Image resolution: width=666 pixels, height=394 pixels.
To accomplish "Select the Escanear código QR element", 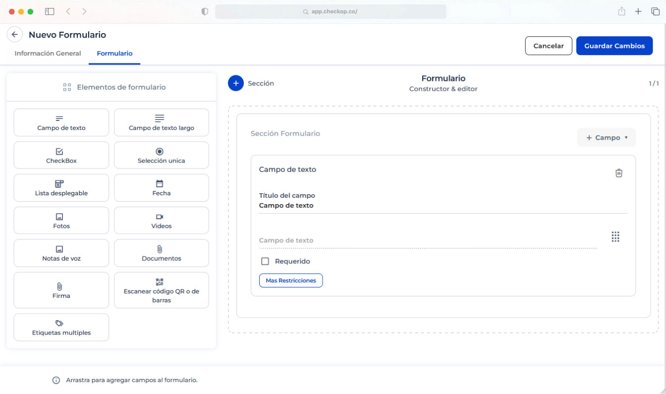I will 161,290.
